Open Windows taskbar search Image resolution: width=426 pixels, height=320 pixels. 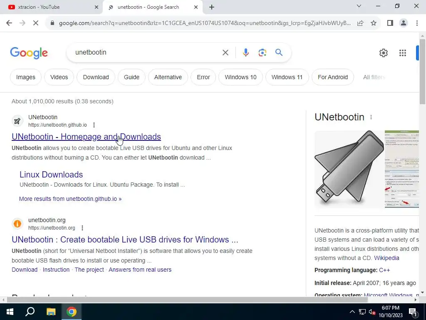coord(30,312)
